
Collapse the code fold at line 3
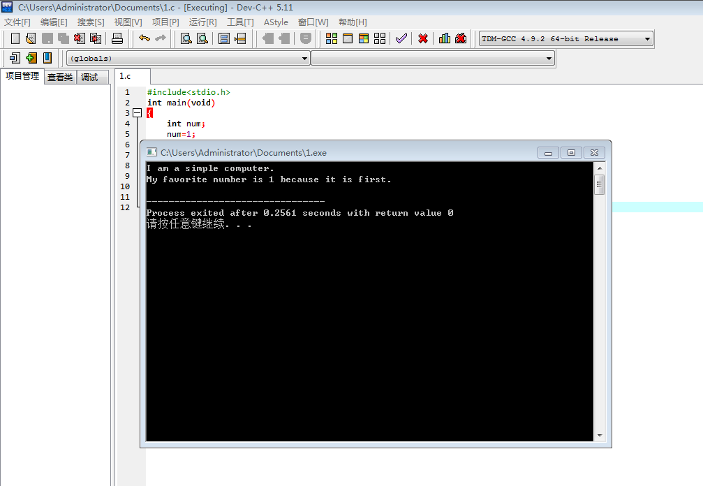[138, 113]
